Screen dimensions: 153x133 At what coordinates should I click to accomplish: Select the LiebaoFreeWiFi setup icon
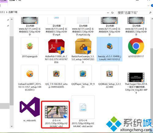(30, 74)
